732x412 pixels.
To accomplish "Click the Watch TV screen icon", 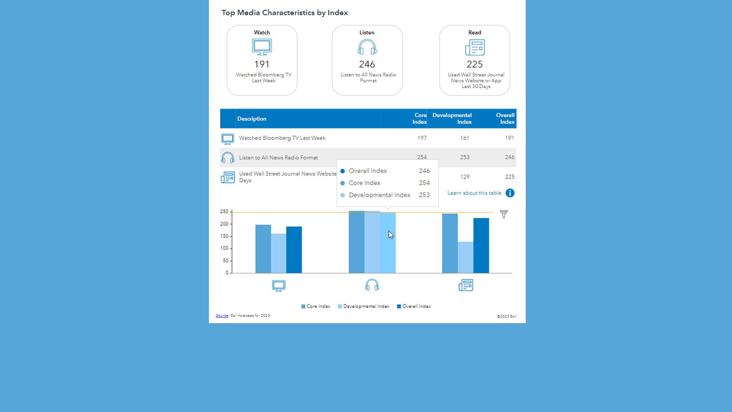I will click(x=262, y=47).
